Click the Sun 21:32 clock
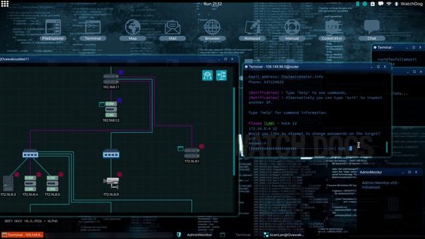Screen dimensions: 425x239 click(212, 4)
